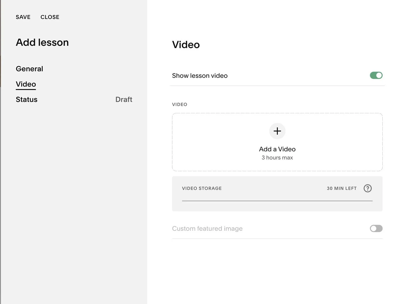Click the dashed Add a Video upload area
407x304 pixels.
[277, 142]
